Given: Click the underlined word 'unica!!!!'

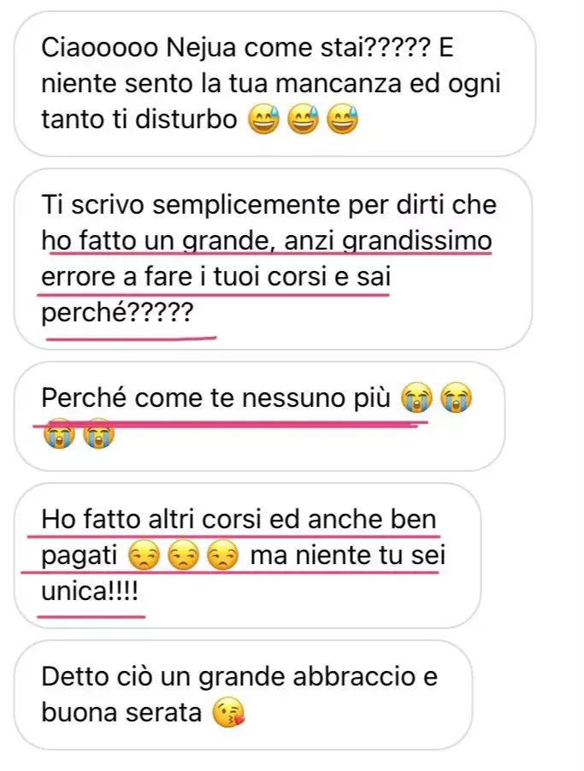Looking at the screenshot, I should (x=90, y=591).
